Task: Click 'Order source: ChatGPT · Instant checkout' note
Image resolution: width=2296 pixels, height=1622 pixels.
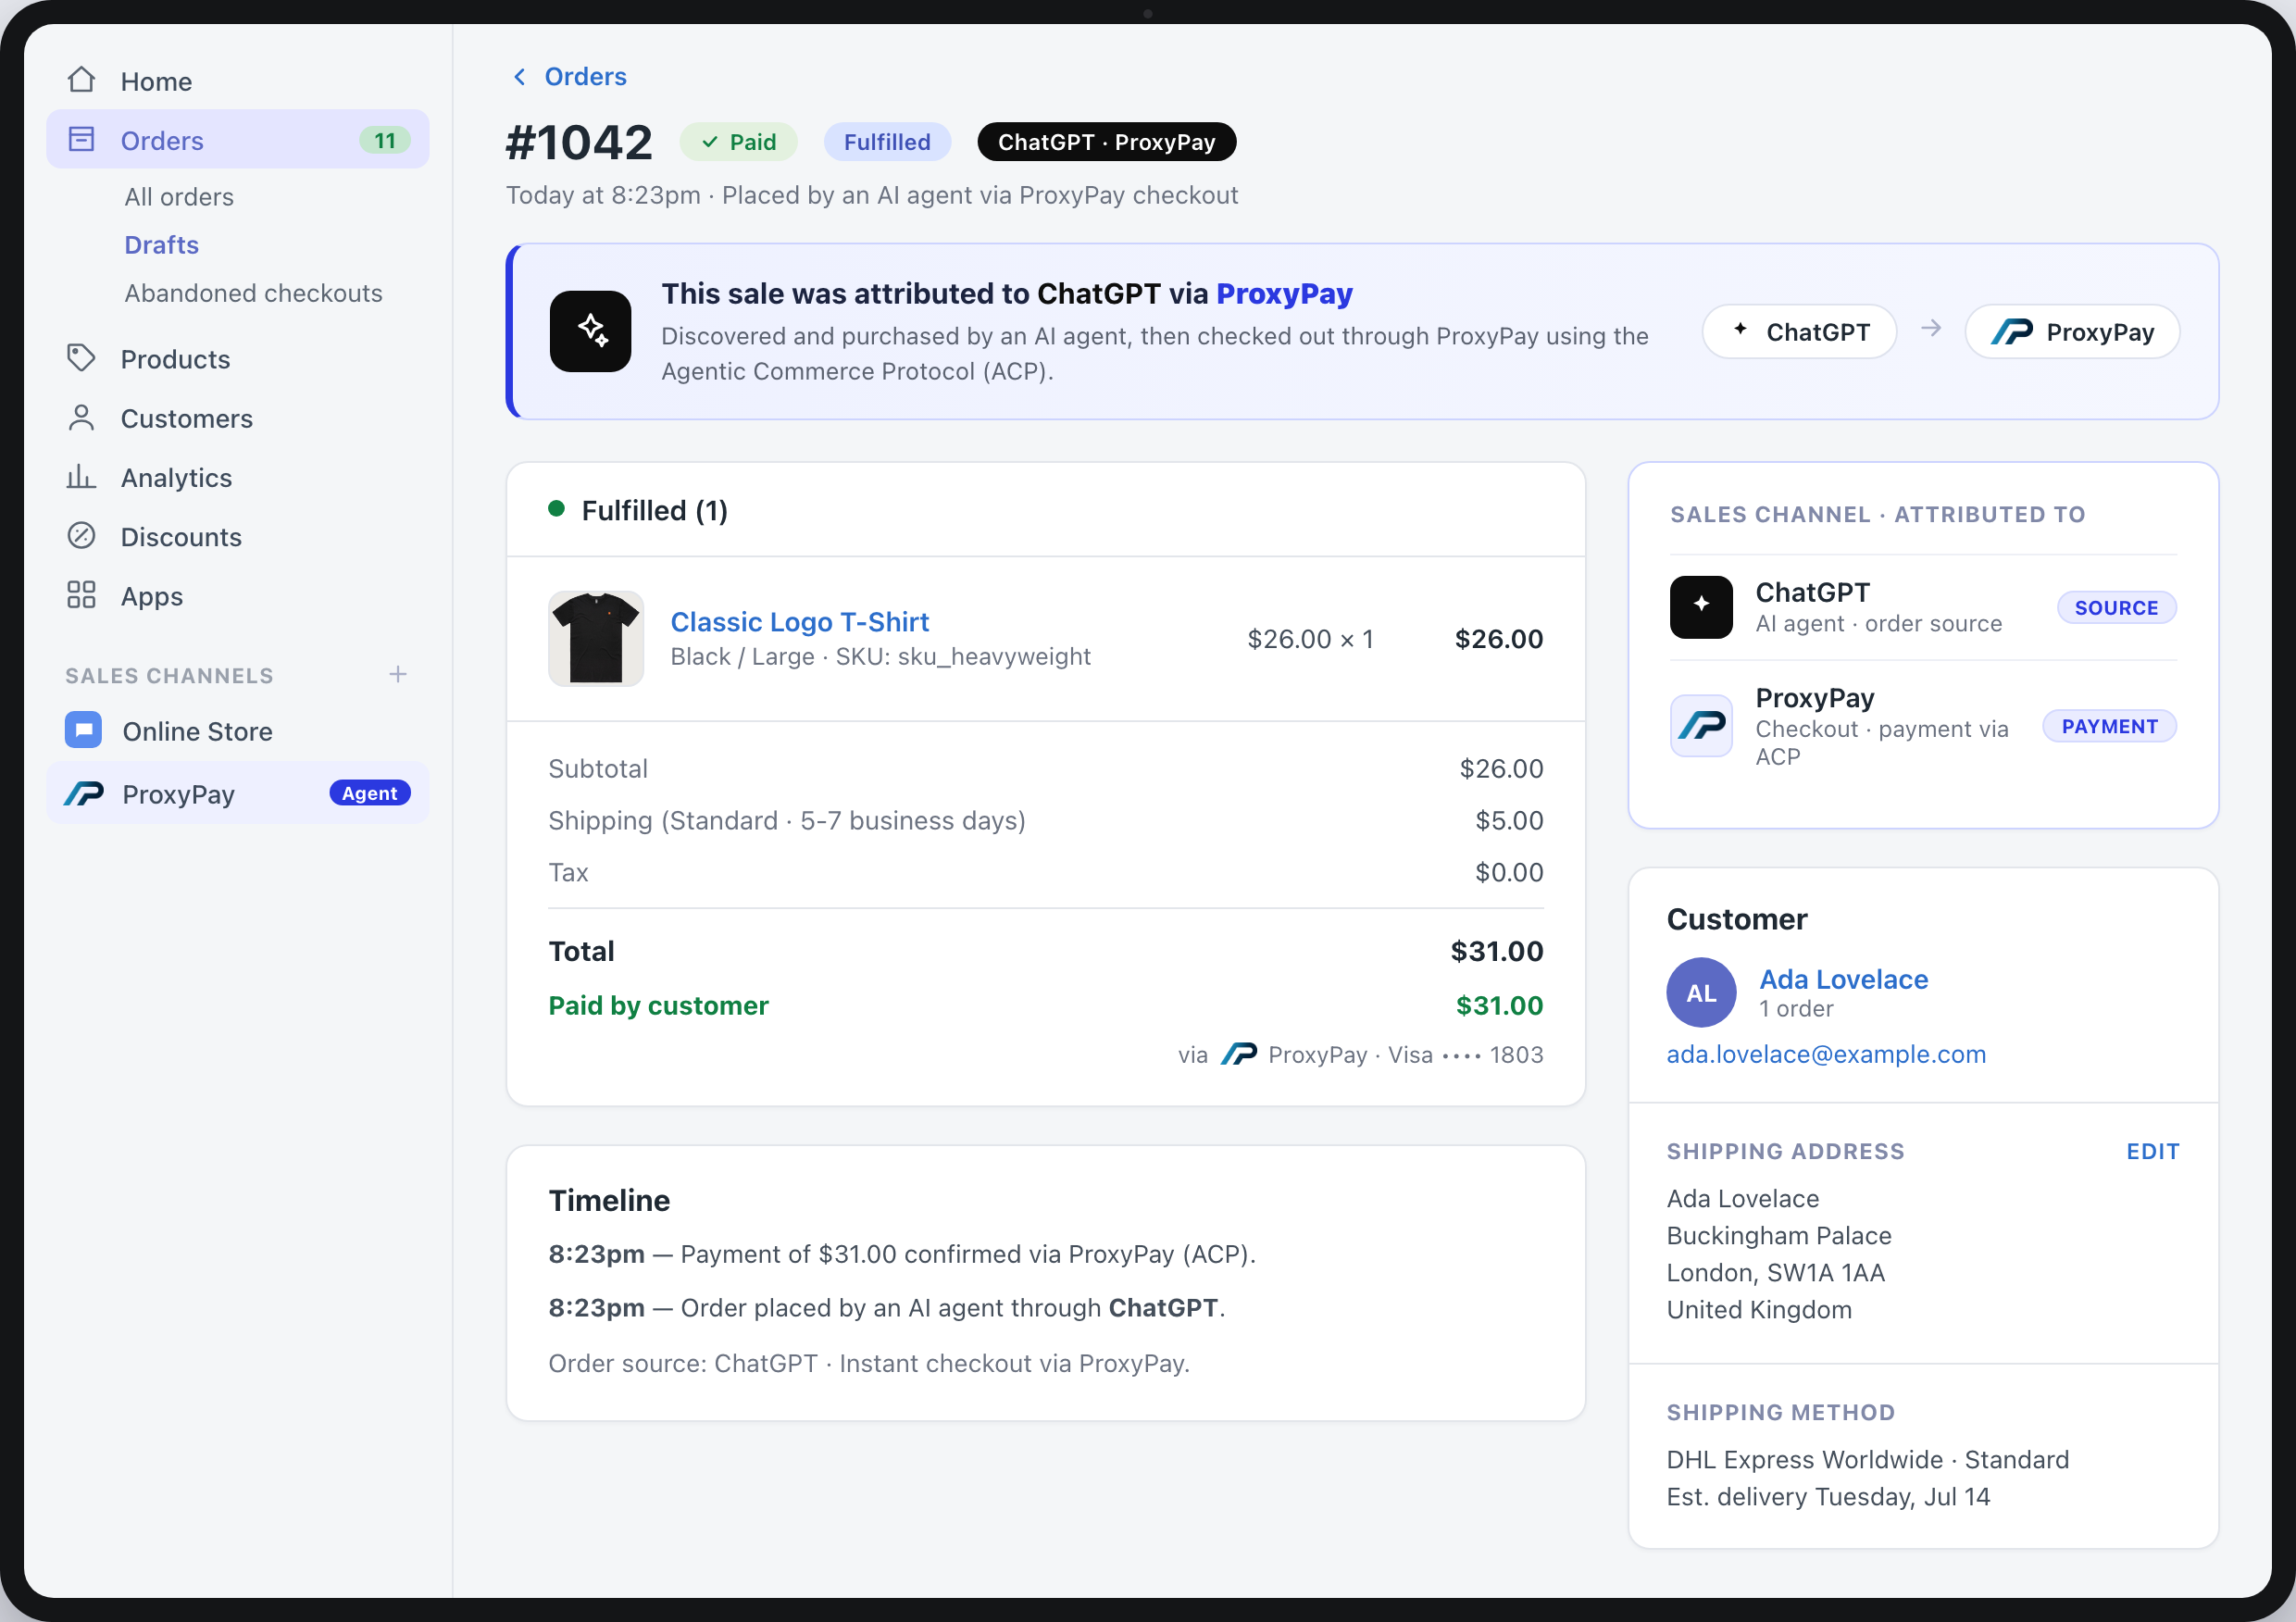Action: [869, 1363]
